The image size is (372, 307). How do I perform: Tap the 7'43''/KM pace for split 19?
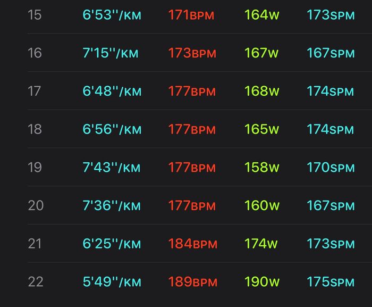(112, 167)
